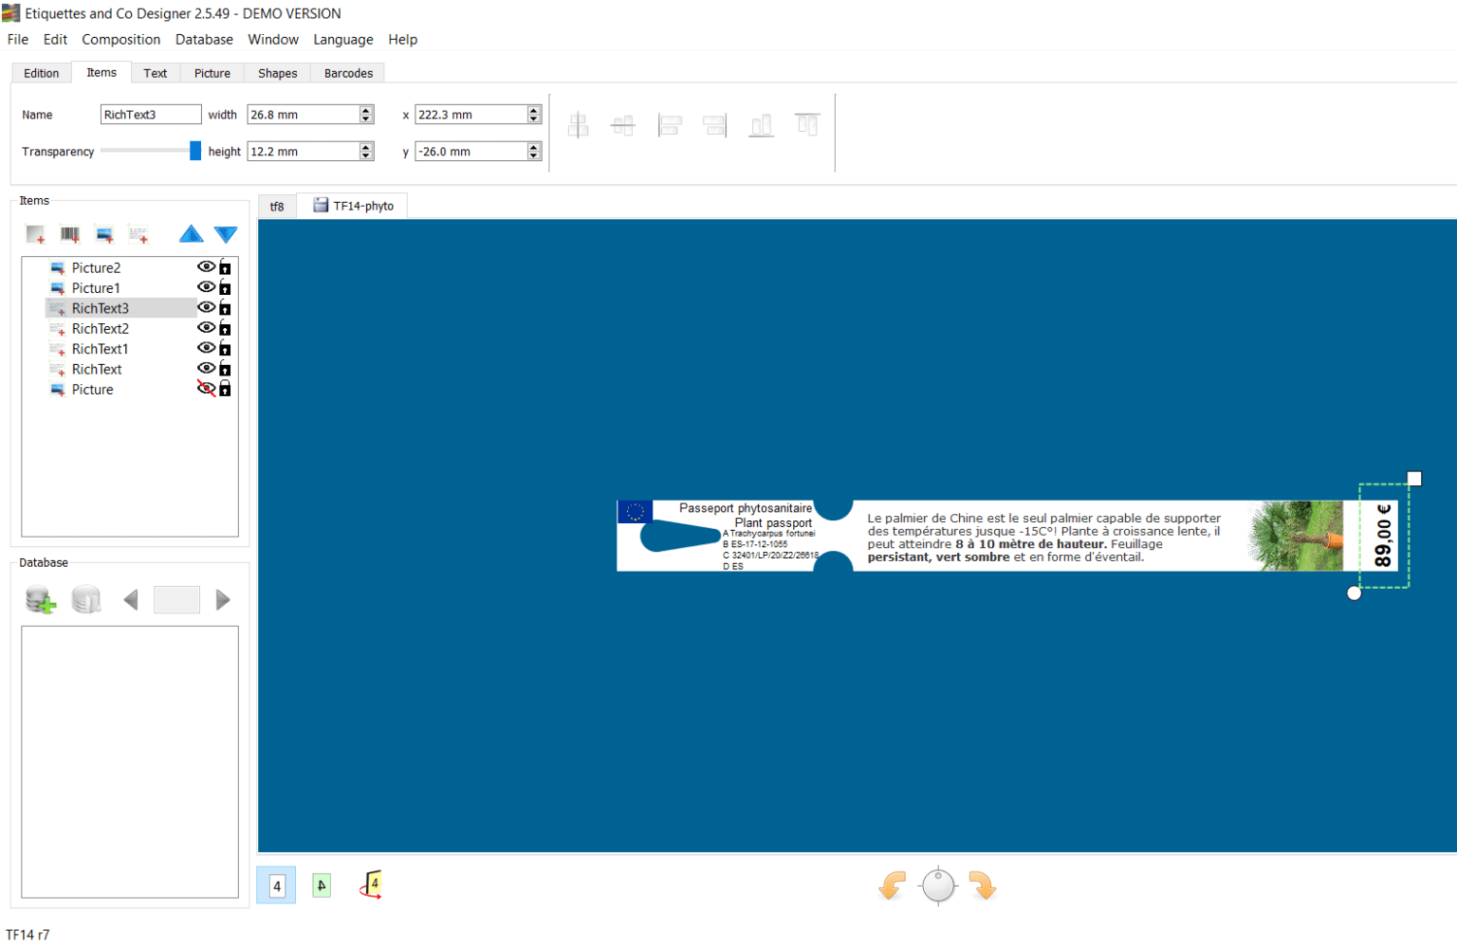Add a new rich text item
The height and width of the screenshot is (949, 1457).
pos(139,233)
